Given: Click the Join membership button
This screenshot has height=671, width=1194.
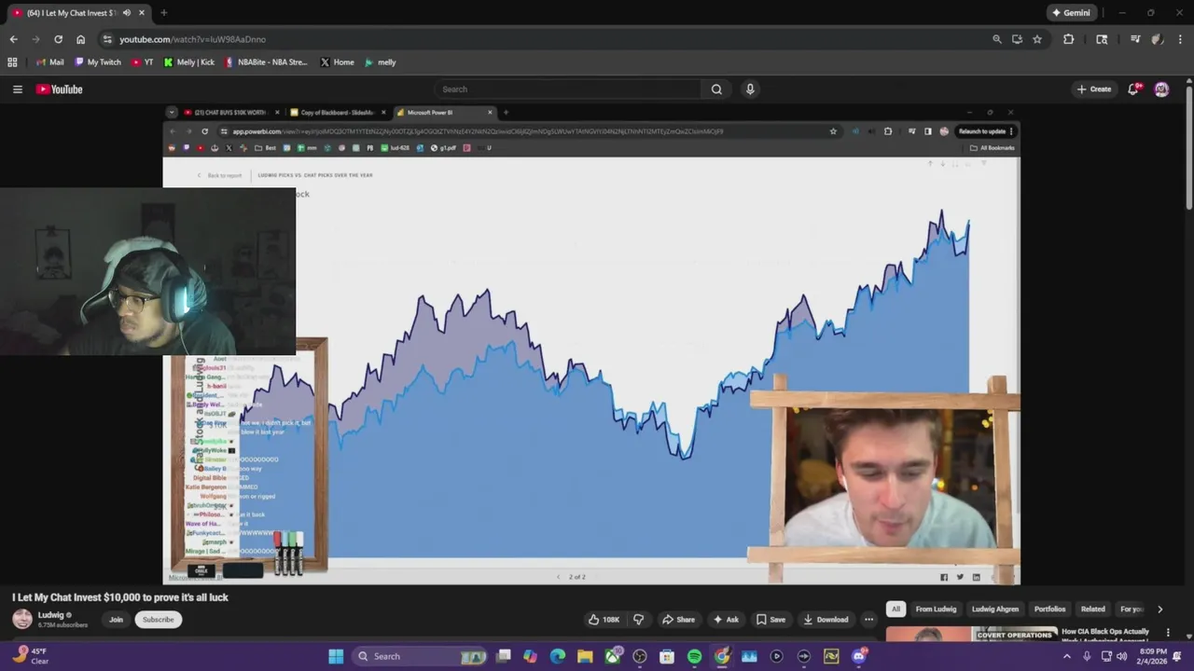Looking at the screenshot, I should (116, 619).
